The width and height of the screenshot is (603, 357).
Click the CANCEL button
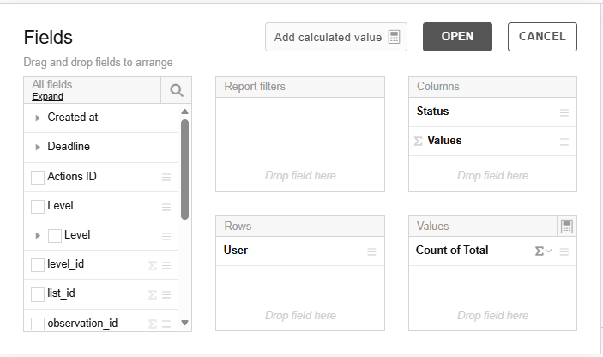(x=542, y=37)
